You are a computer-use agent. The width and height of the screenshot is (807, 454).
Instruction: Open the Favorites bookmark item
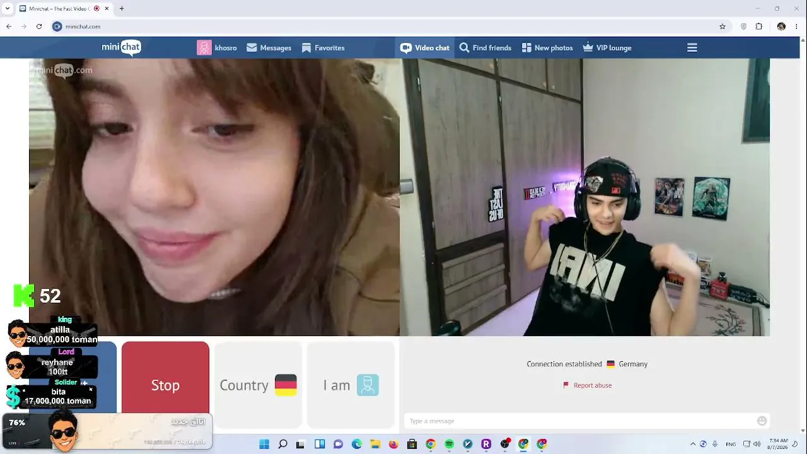[323, 48]
